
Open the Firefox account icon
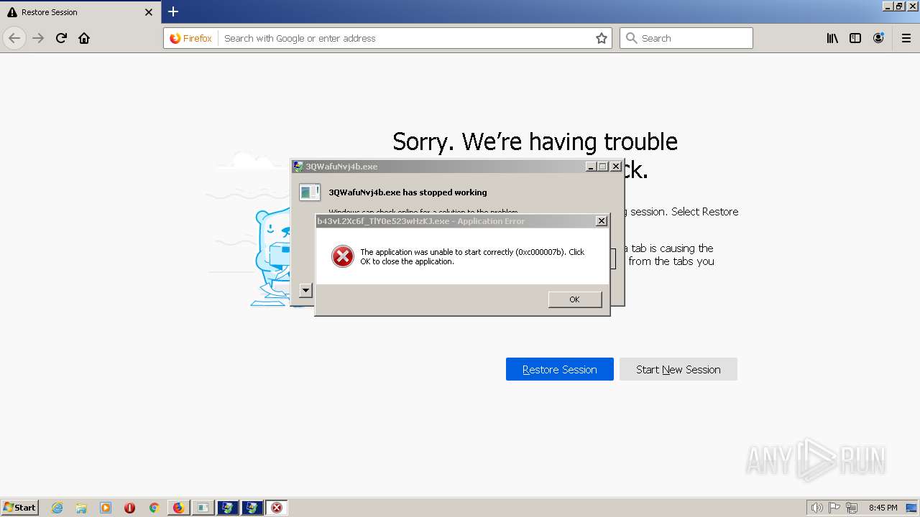pyautogui.click(x=878, y=38)
